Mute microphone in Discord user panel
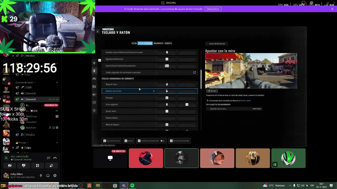Screen dimensions: 337x189 point(41,176)
